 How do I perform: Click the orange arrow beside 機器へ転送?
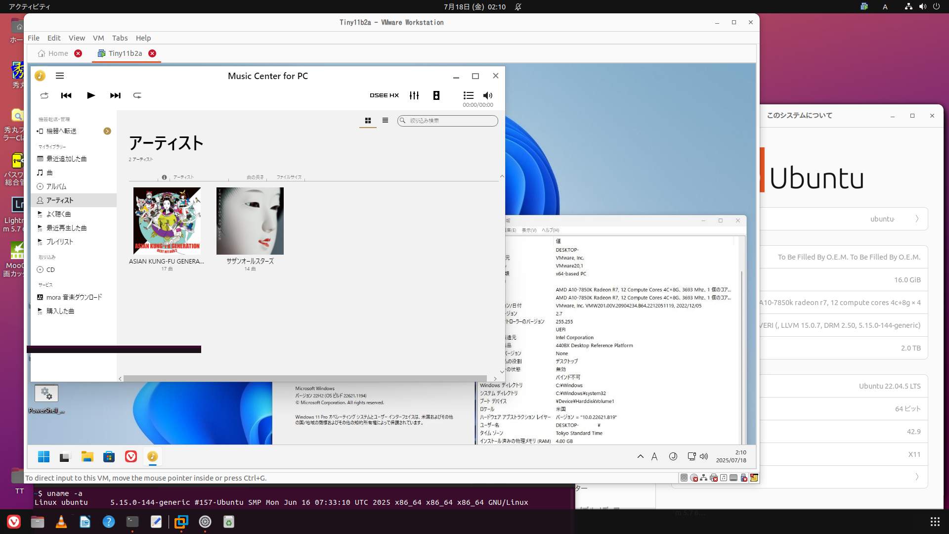click(x=107, y=131)
